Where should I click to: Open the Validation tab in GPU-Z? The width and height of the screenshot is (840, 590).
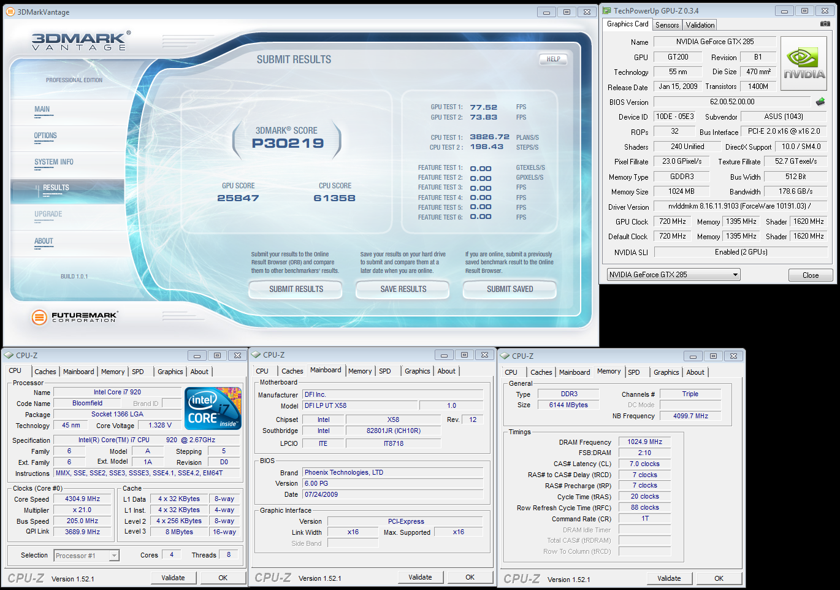pos(700,25)
